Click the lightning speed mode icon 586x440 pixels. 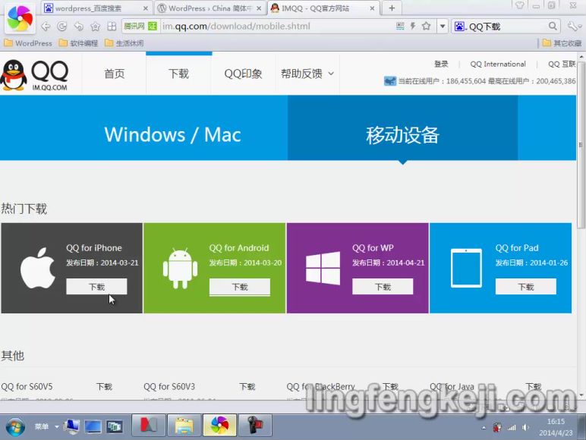click(x=413, y=26)
